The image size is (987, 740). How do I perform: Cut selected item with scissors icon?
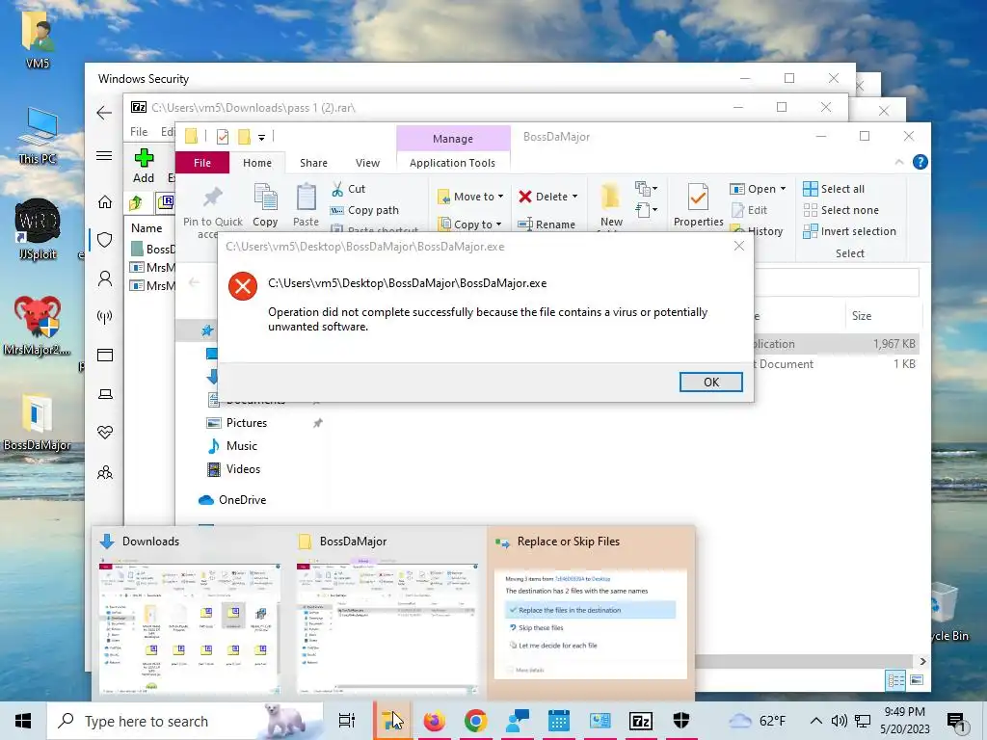tap(348, 189)
